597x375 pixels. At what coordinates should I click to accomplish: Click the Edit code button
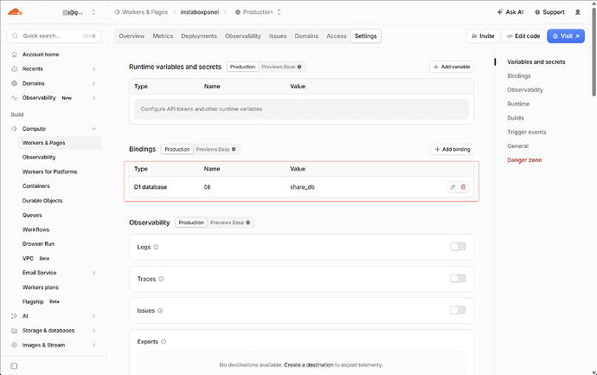pyautogui.click(x=523, y=36)
